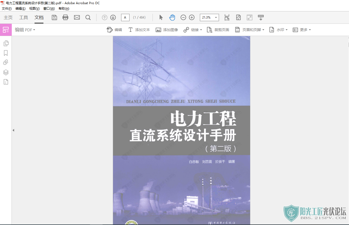
Task: Open the 视图(V) menu
Action: tap(34, 9)
